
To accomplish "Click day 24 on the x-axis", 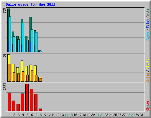I will click(111, 115).
